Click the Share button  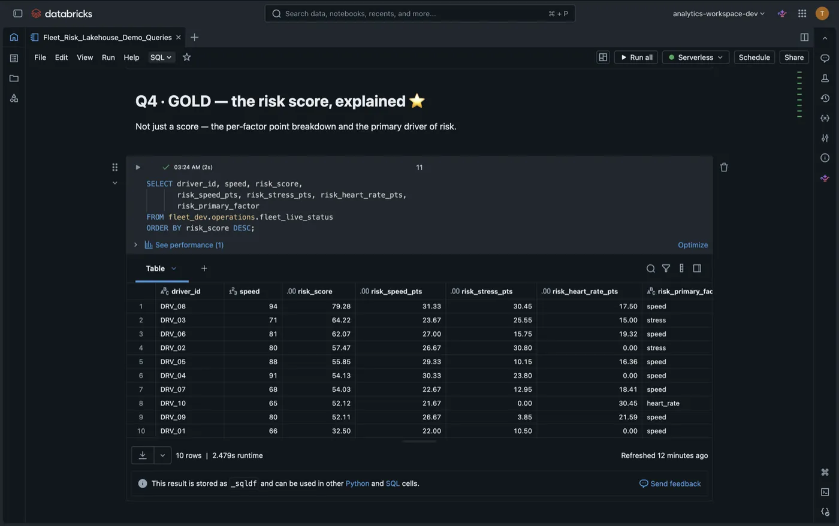pos(794,57)
